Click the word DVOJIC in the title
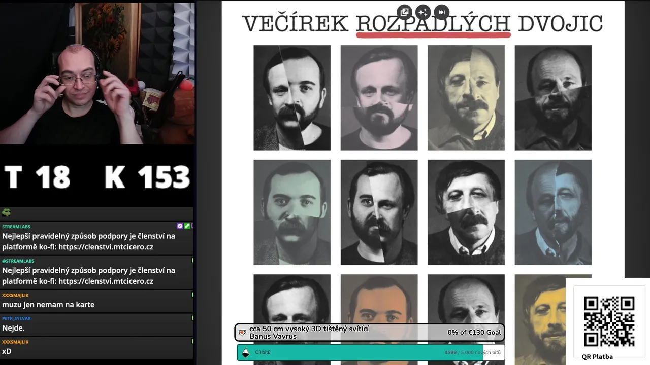The image size is (650, 365). 560,24
